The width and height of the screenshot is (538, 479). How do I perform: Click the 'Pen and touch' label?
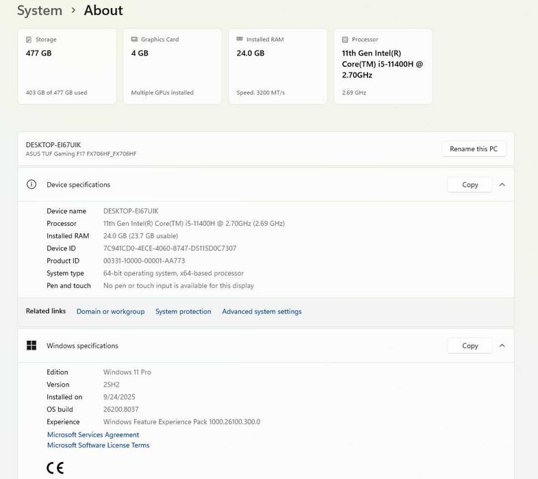[x=68, y=286]
